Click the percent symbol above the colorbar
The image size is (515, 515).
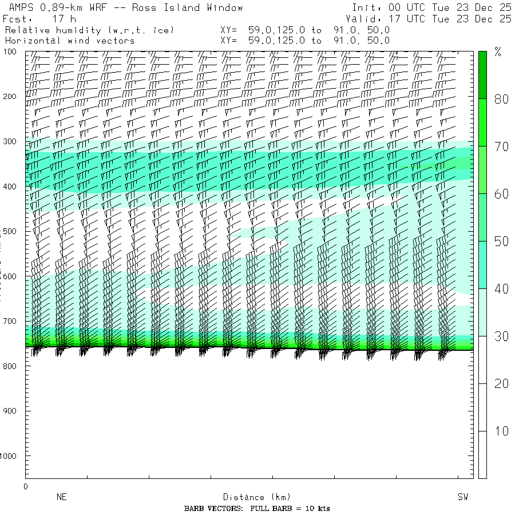pos(497,53)
